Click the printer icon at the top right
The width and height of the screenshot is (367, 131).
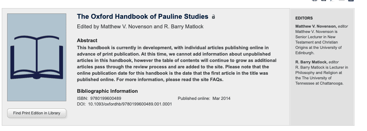point(315,0)
